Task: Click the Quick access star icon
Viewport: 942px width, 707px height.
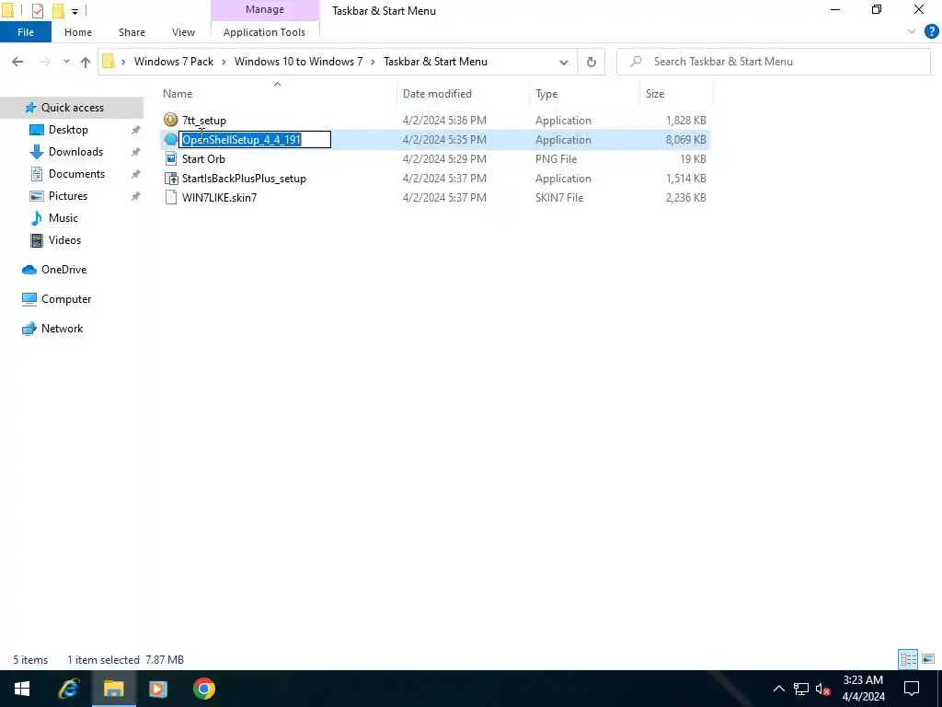Action: pos(30,108)
